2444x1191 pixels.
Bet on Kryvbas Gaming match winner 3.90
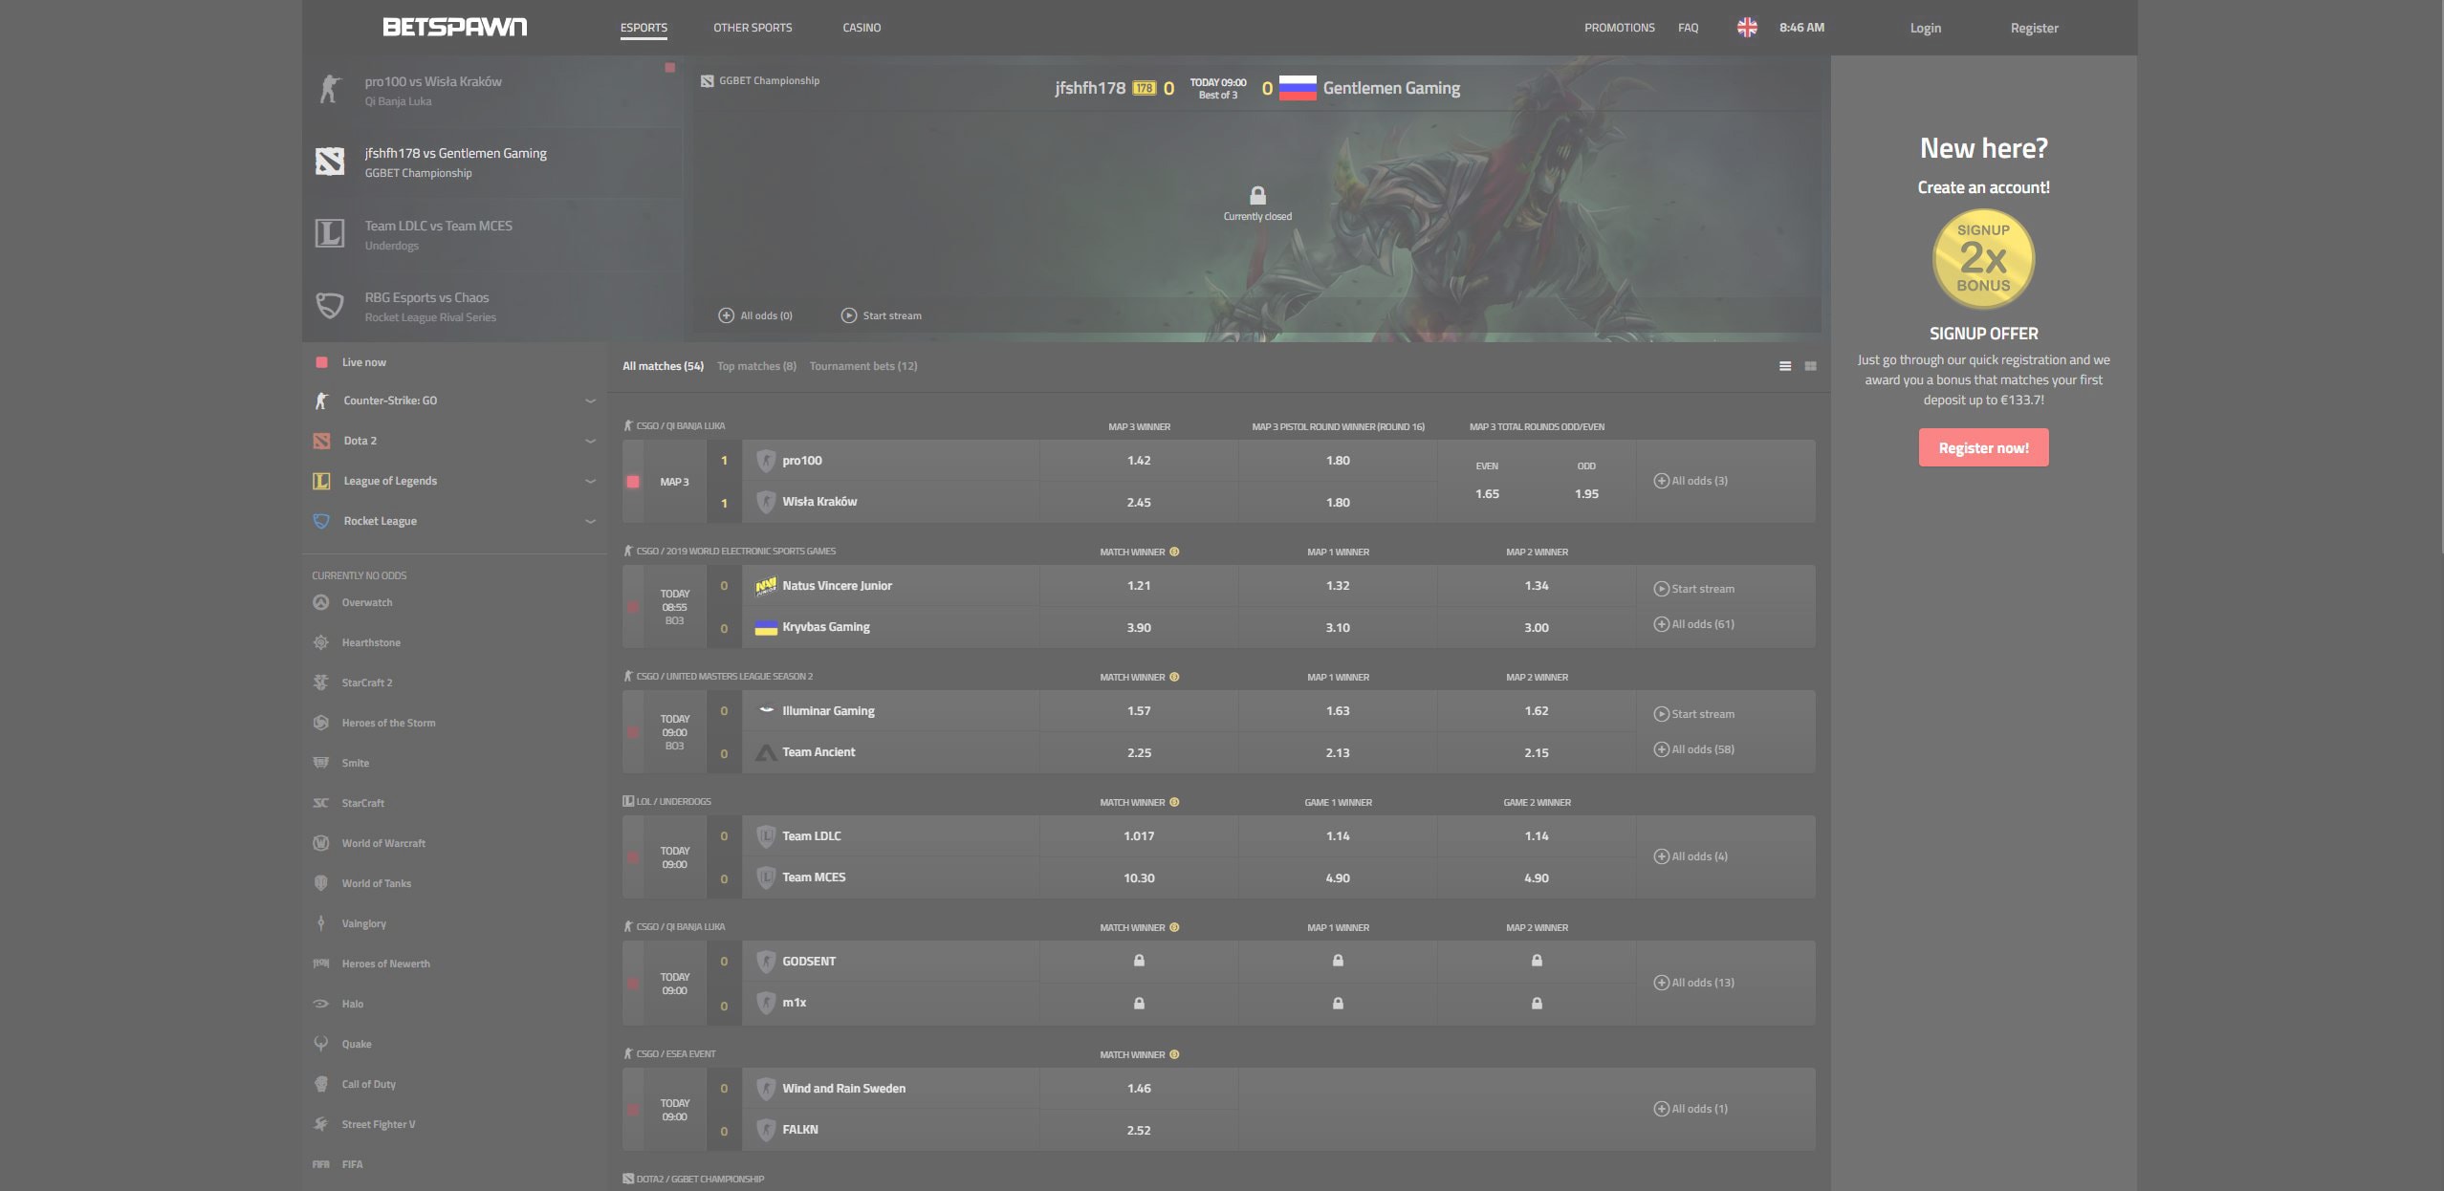pos(1138,627)
